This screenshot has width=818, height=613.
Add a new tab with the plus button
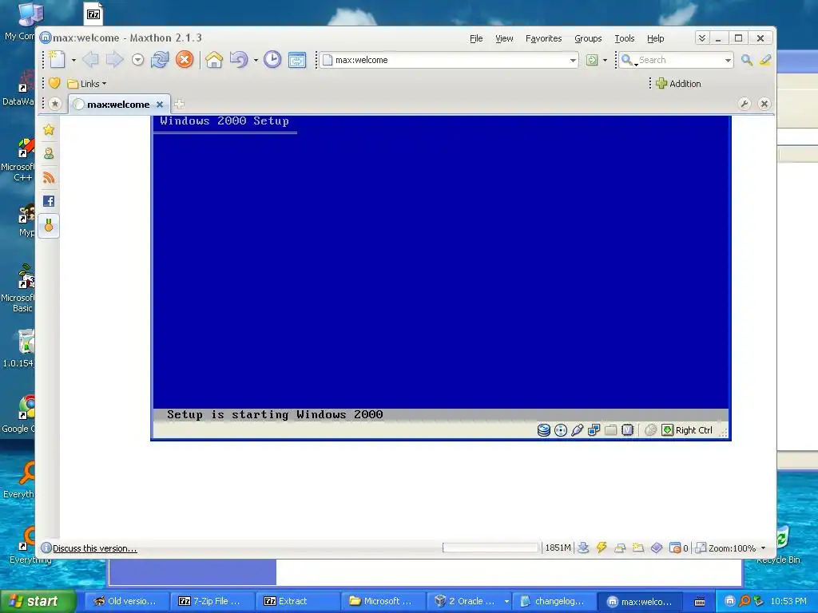179,105
